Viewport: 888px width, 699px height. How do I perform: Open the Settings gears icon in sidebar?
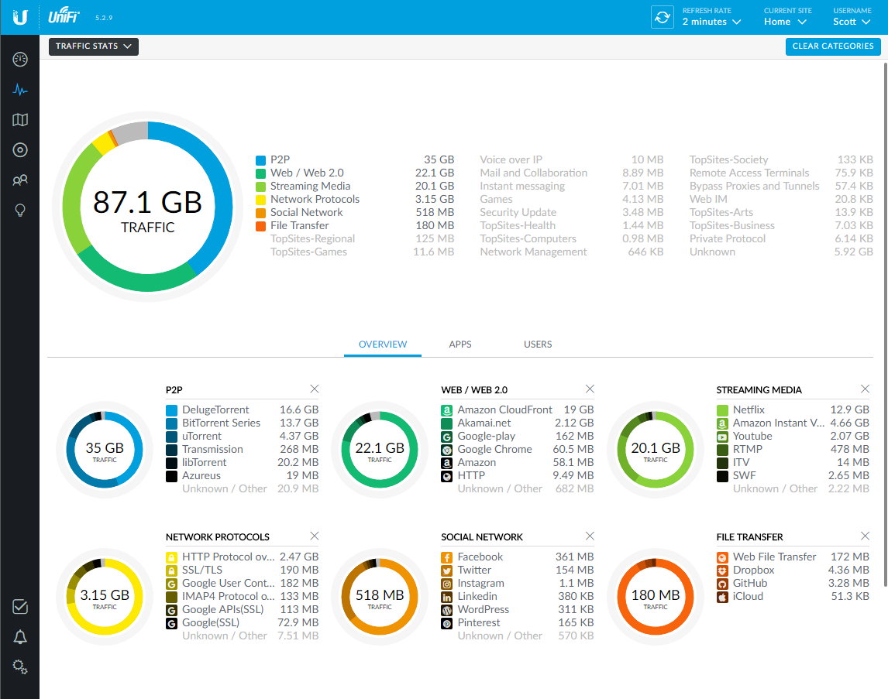click(20, 666)
